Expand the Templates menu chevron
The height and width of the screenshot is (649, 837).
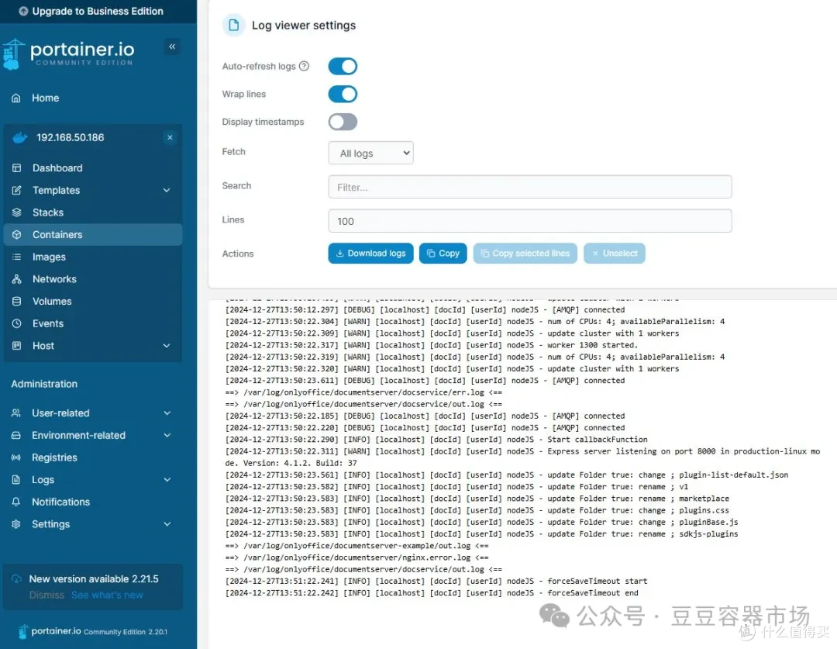167,191
